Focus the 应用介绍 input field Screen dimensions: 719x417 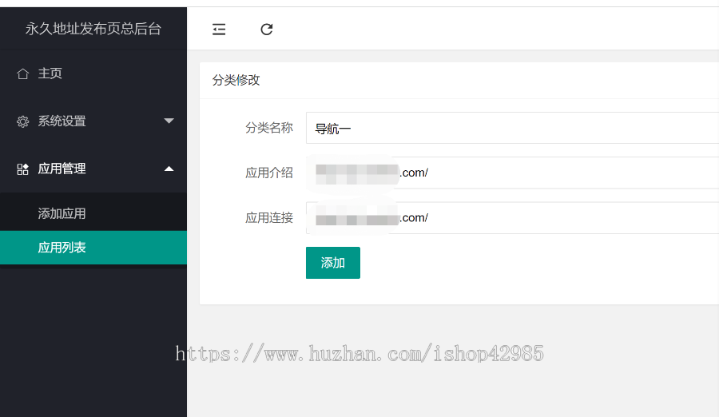[x=512, y=173]
